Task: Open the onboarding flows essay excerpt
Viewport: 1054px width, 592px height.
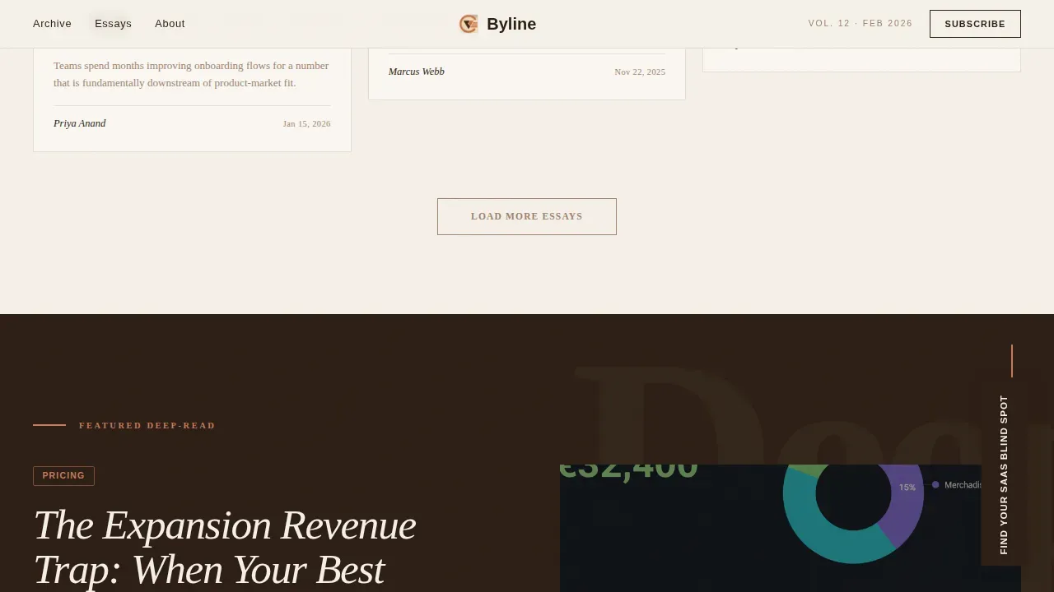Action: [192, 74]
